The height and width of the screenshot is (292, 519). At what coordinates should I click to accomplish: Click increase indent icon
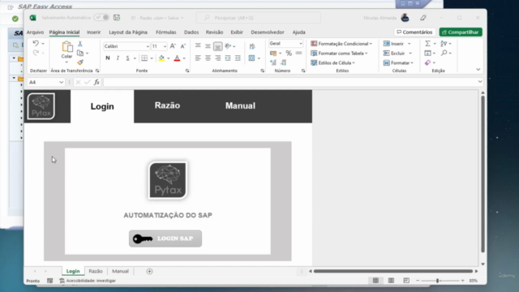238,58
